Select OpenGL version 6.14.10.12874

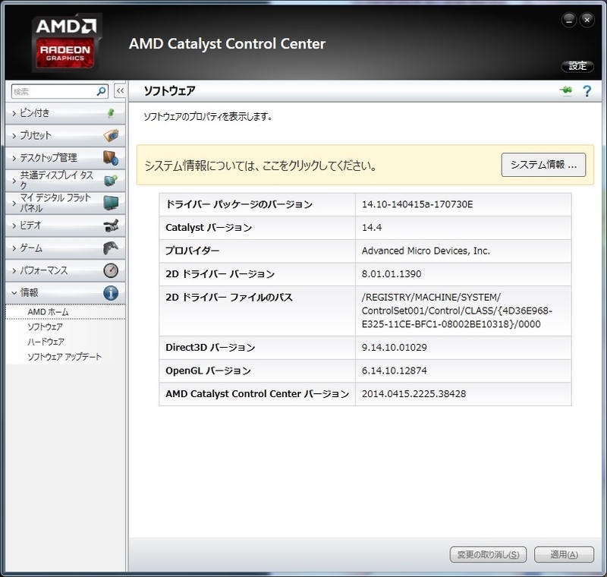[394, 370]
